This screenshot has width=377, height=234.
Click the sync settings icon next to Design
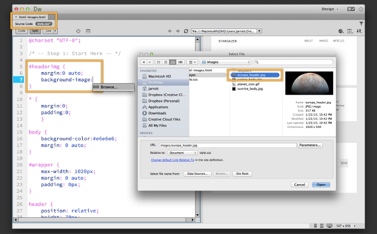pos(351,9)
